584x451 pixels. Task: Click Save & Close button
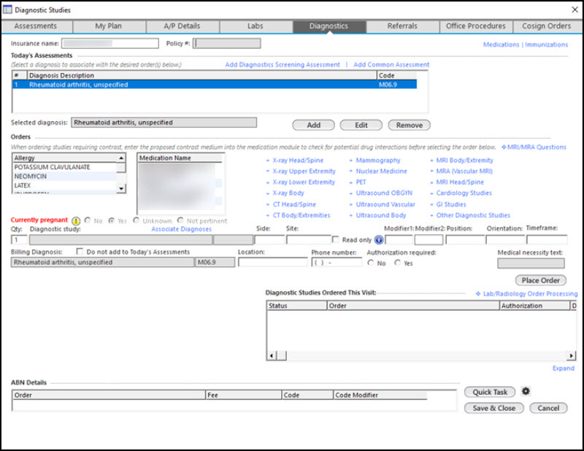494,408
